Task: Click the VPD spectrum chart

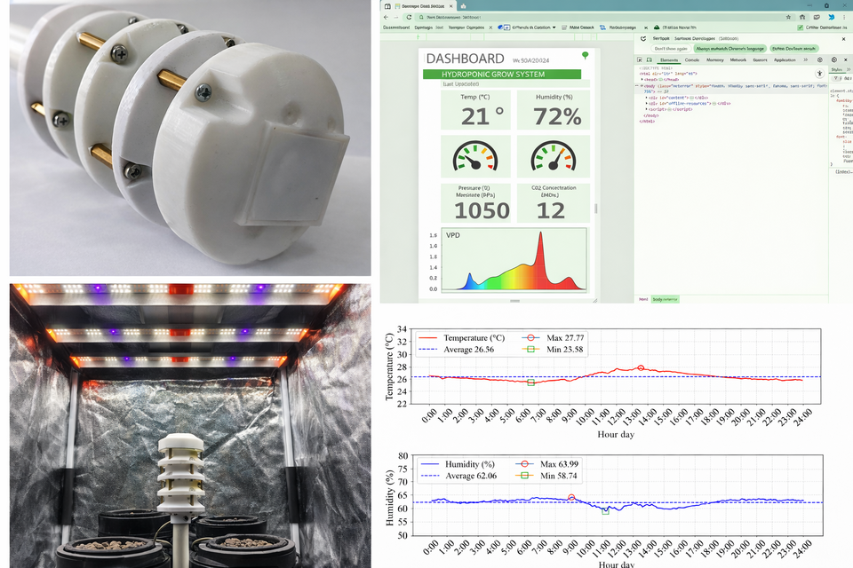Action: [x=514, y=260]
